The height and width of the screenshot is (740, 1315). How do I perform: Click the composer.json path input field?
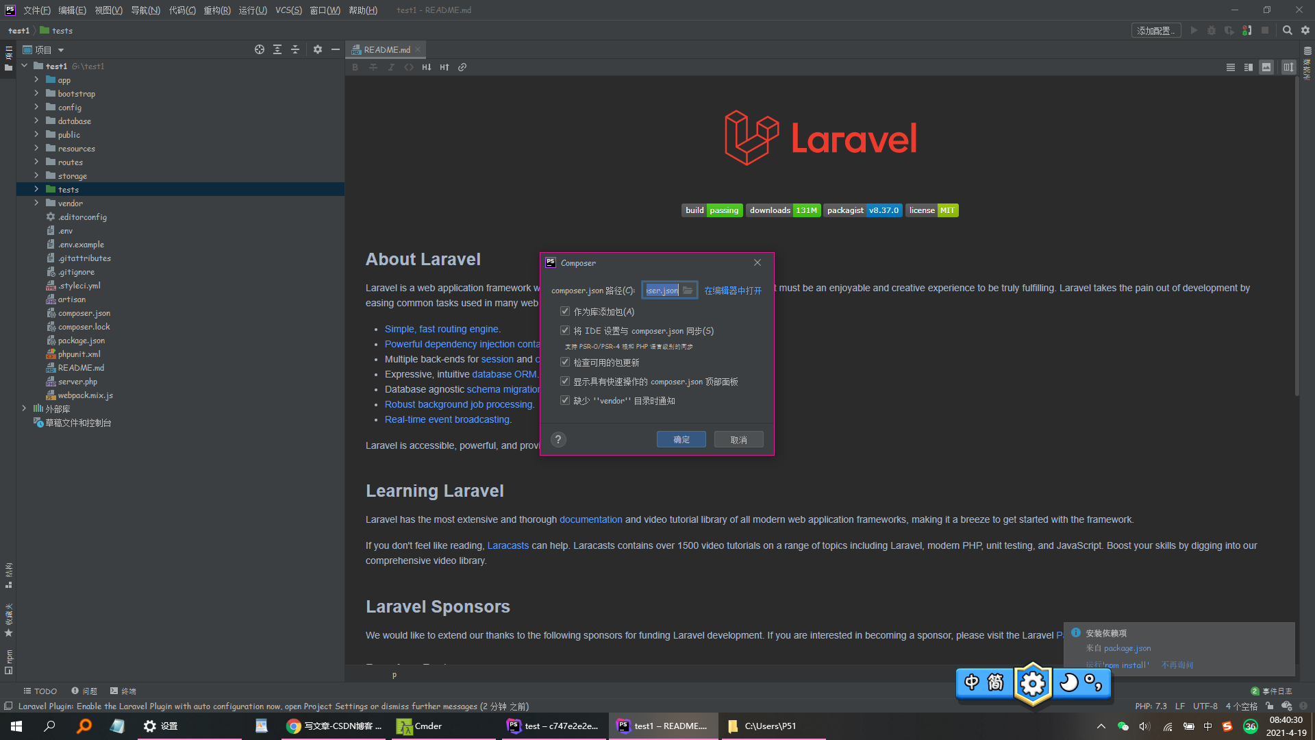click(662, 291)
